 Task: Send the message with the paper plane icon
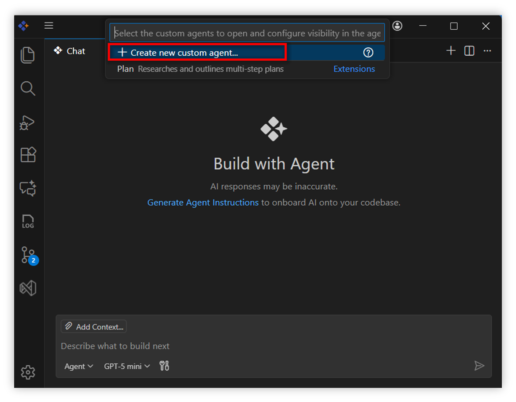(x=480, y=366)
